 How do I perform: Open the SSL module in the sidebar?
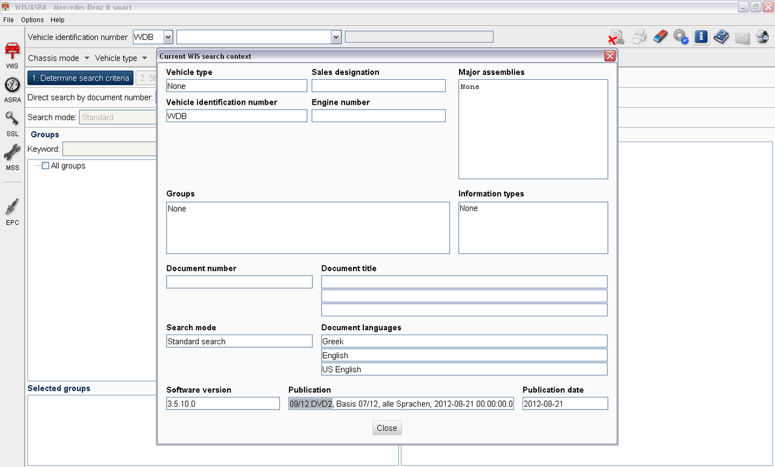(x=12, y=124)
